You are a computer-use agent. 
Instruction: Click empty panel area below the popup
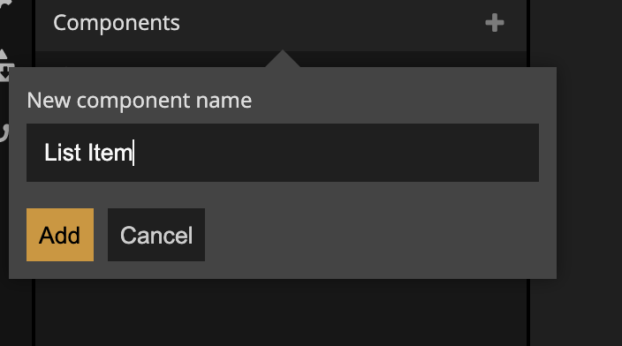(x=282, y=313)
